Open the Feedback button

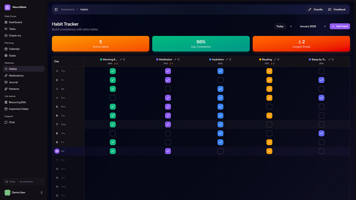click(337, 10)
